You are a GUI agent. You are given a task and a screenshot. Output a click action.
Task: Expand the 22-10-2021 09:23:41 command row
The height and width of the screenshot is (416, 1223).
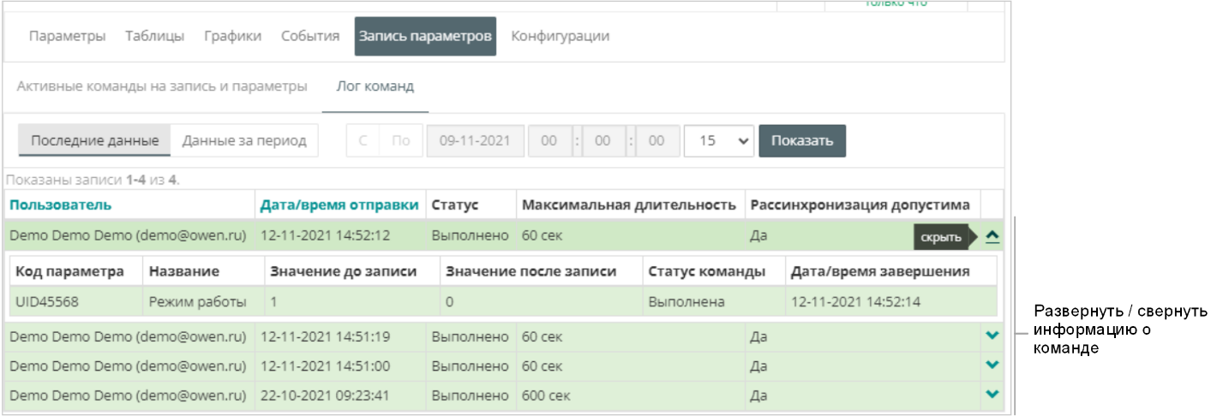992,394
